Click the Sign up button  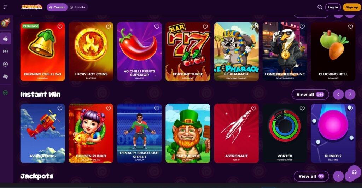[x=352, y=7]
